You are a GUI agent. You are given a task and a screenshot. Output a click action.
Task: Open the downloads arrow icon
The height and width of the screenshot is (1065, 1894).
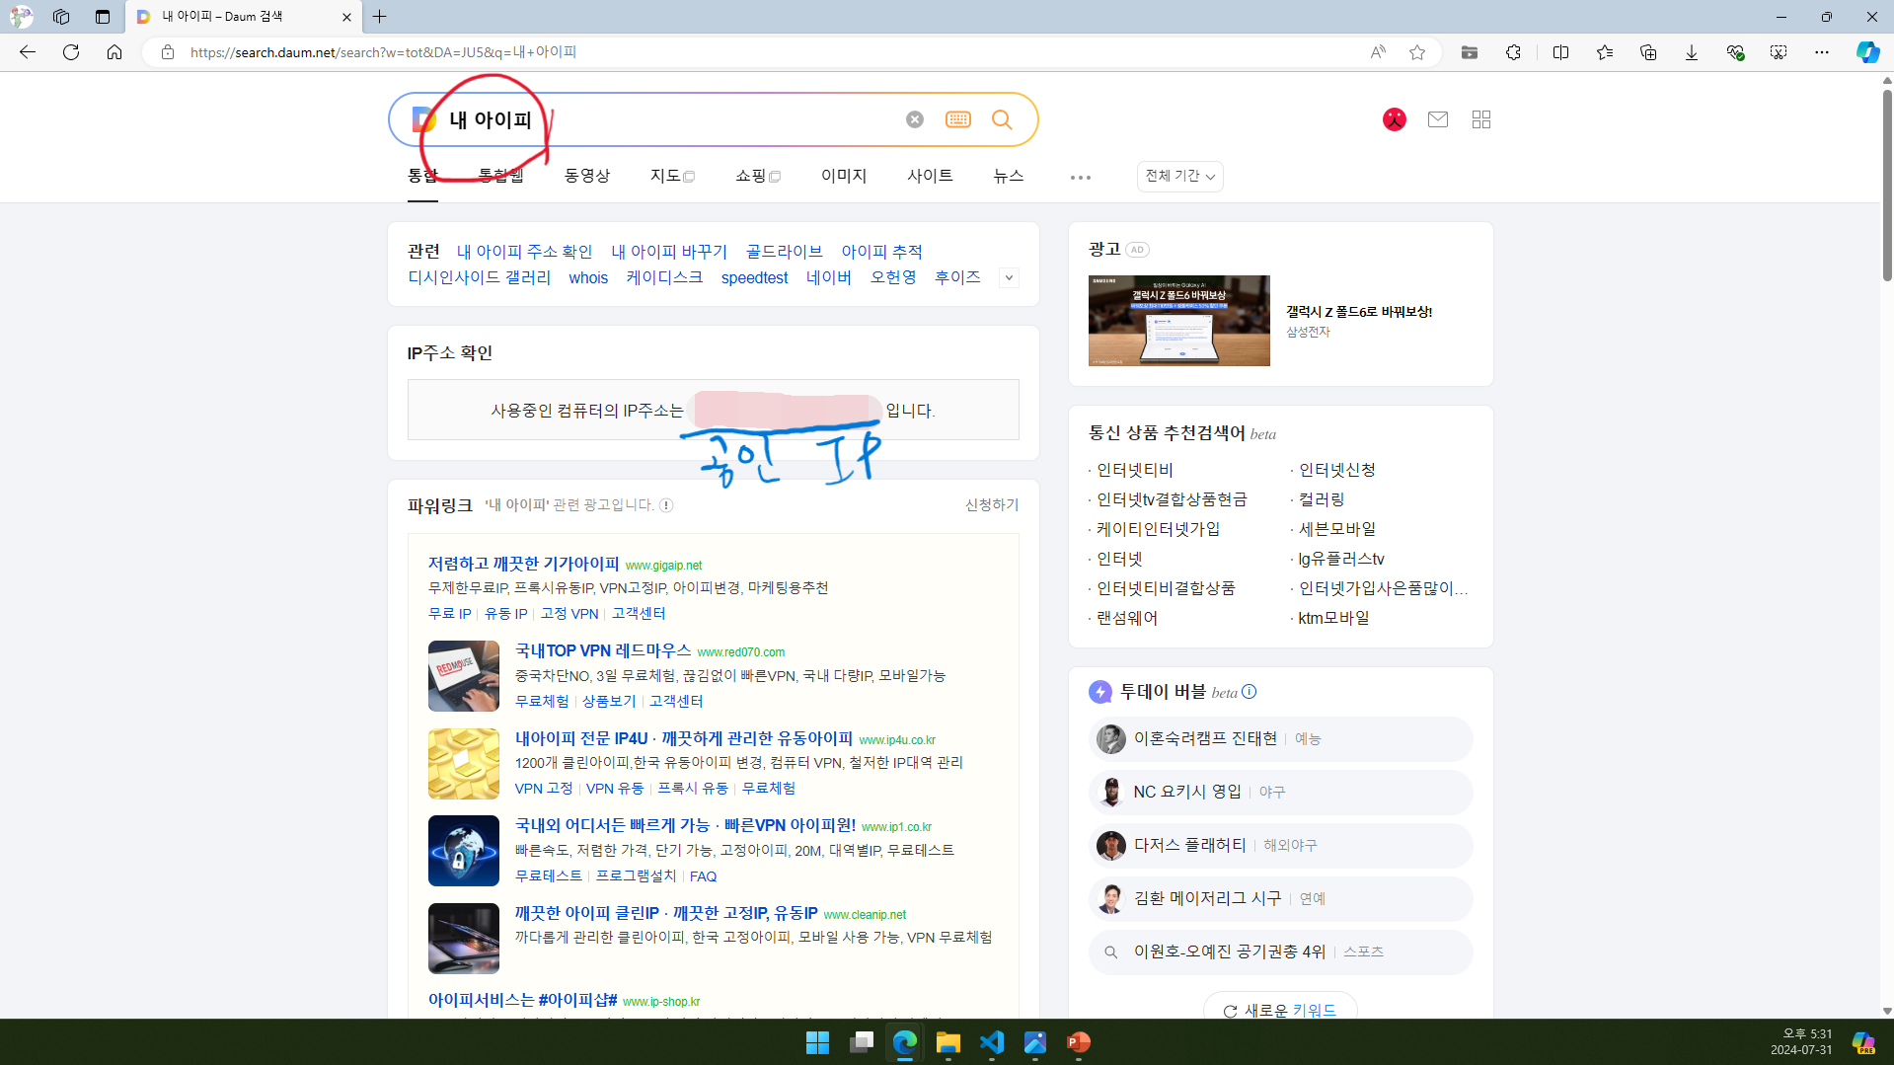(1692, 52)
